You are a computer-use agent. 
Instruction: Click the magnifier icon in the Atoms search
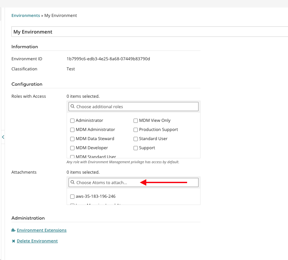pyautogui.click(x=73, y=182)
